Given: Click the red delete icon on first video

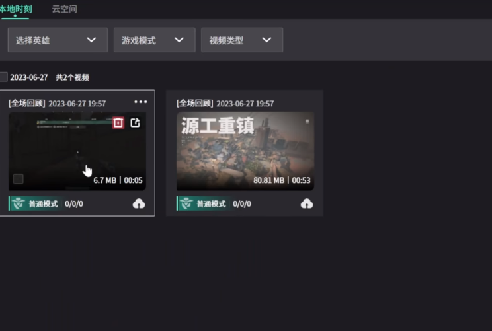Looking at the screenshot, I should pyautogui.click(x=118, y=122).
